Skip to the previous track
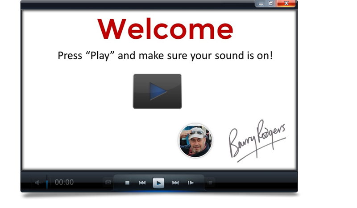This screenshot has width=357, height=208. click(x=142, y=183)
